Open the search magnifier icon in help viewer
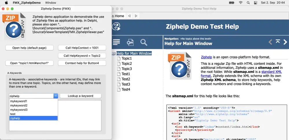Viewport: 289px width, 140px height. coord(144,42)
